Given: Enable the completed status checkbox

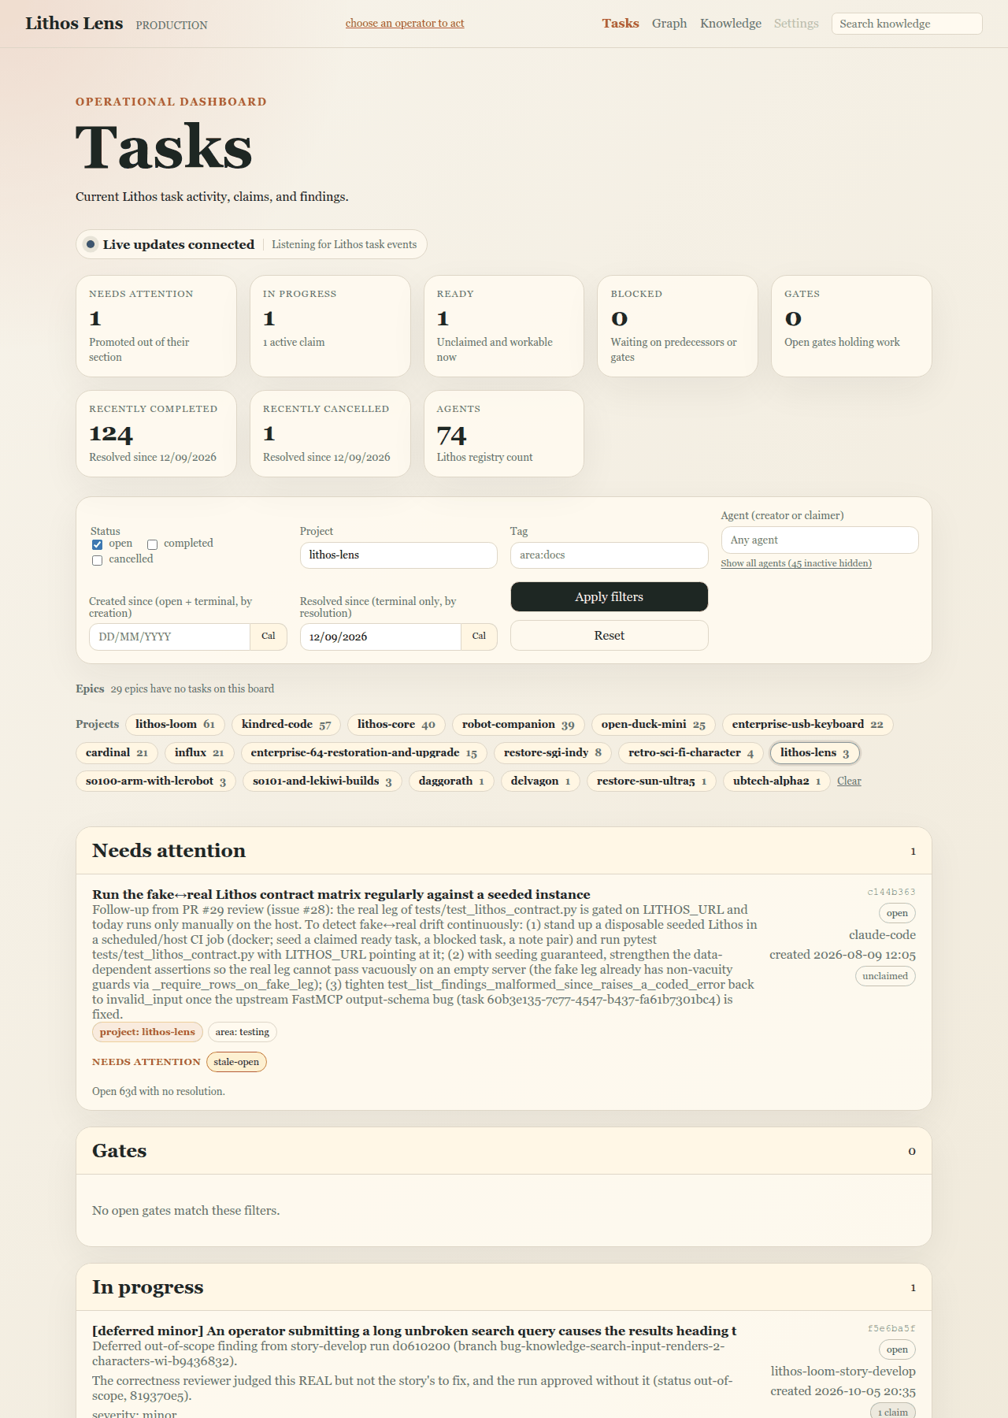Looking at the screenshot, I should [152, 544].
